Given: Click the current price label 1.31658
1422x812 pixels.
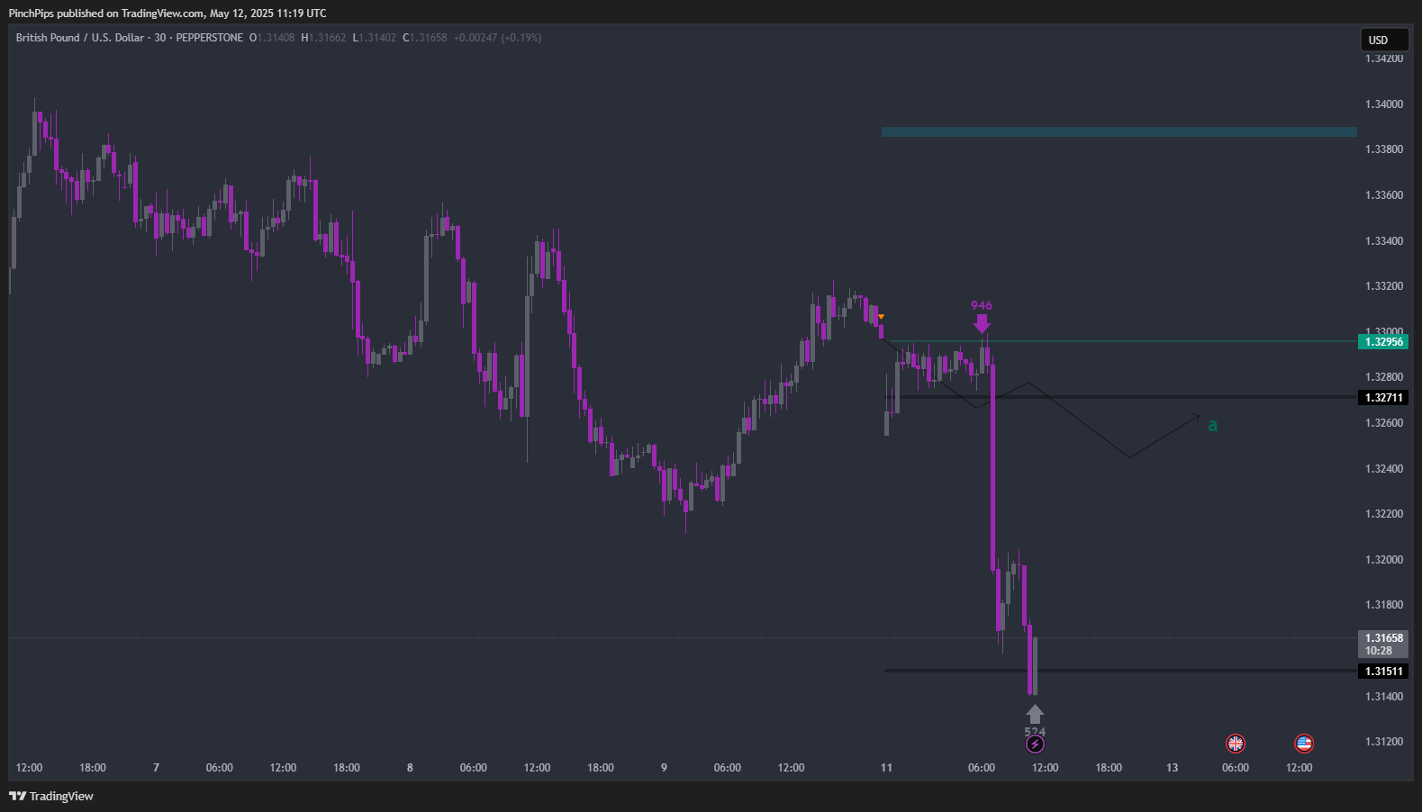Looking at the screenshot, I should pos(1383,637).
